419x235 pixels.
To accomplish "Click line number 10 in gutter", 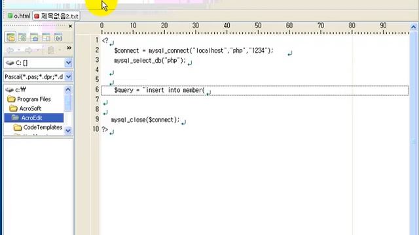I will pyautogui.click(x=96, y=129).
